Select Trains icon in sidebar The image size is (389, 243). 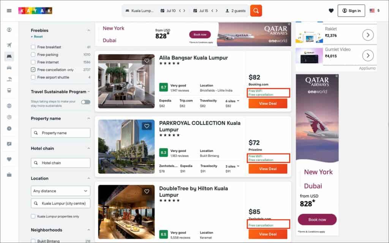click(9, 90)
